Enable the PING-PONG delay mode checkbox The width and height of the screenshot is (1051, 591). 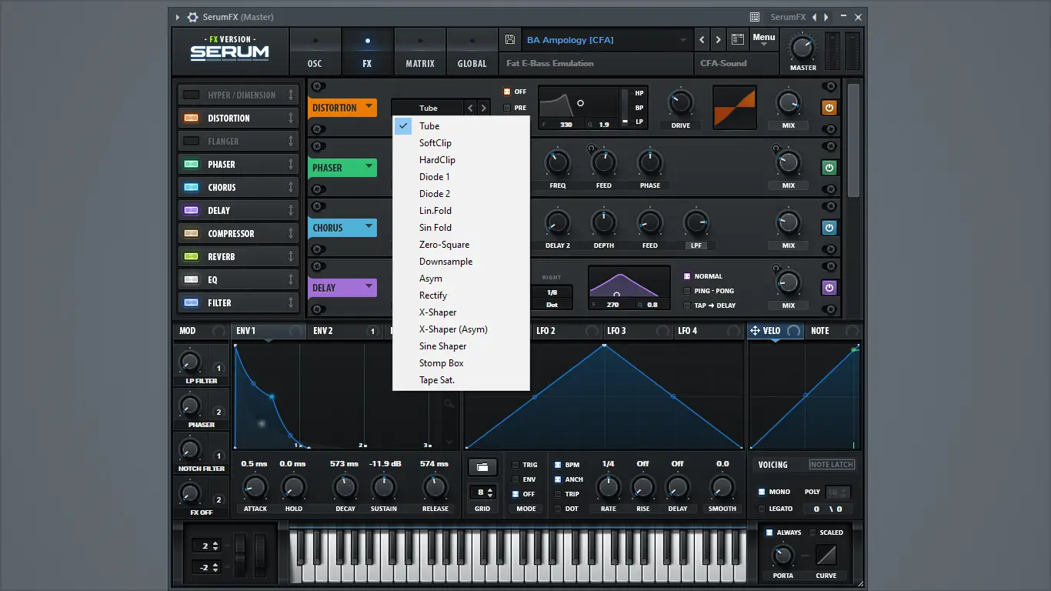coord(687,291)
